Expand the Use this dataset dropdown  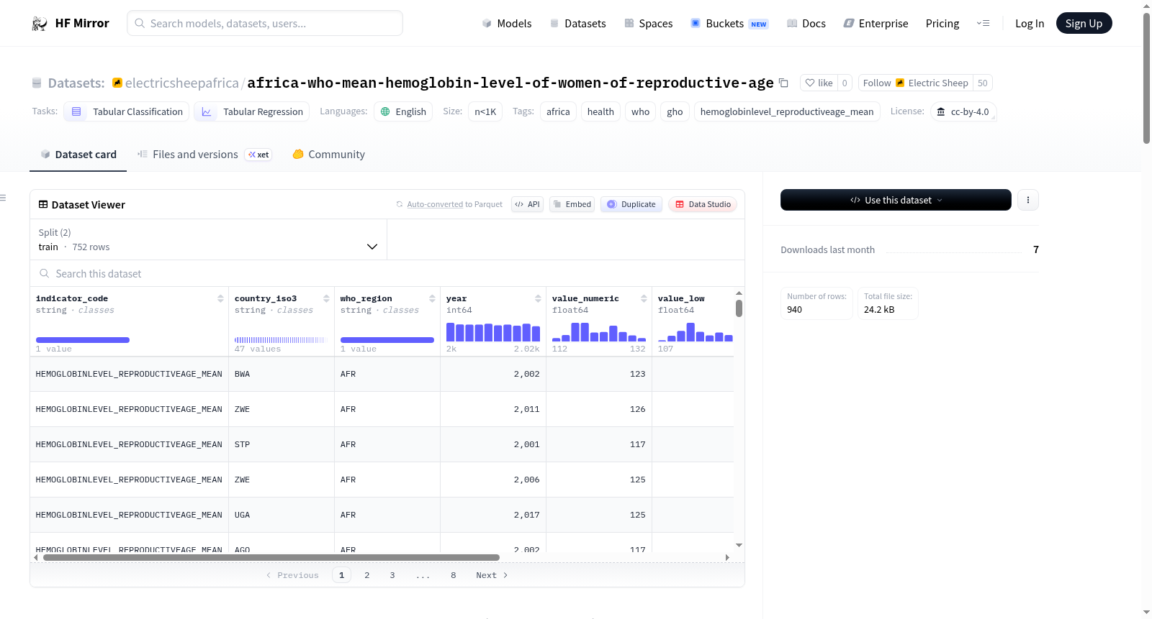(896, 200)
